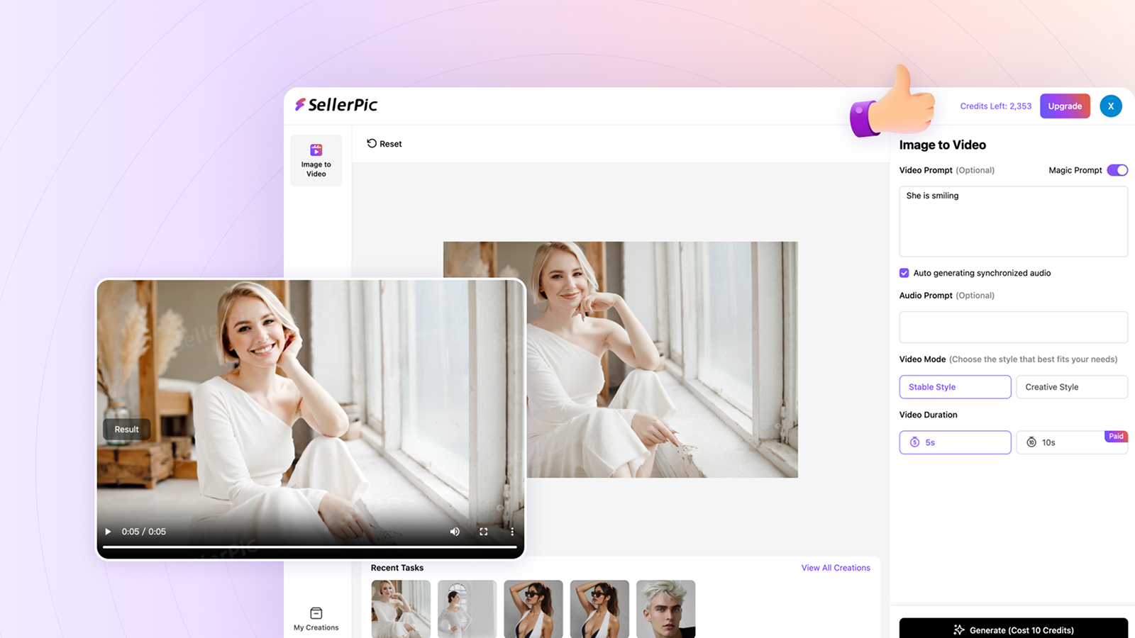Click the Upgrade button

(x=1065, y=106)
